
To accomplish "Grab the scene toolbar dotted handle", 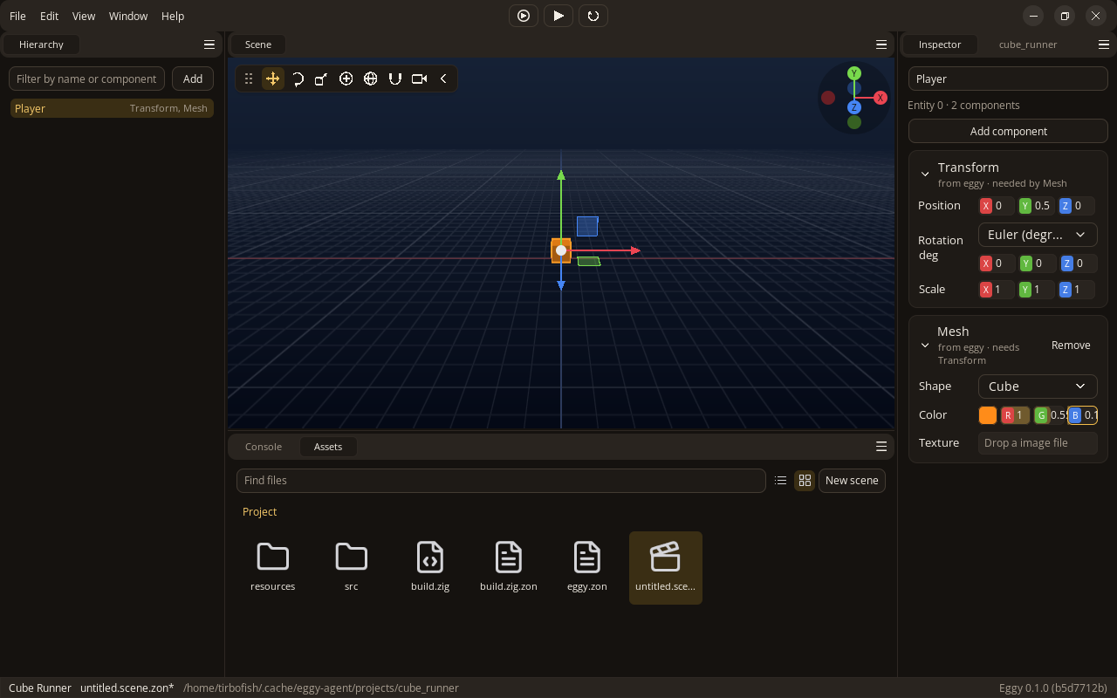I will 249,79.
